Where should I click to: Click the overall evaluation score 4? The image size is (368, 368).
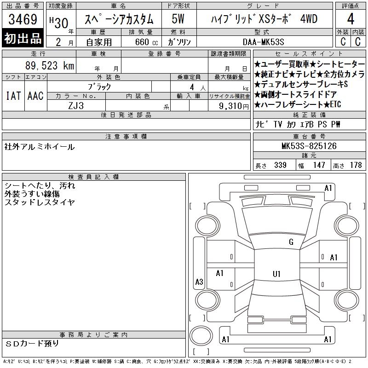pos(351,19)
